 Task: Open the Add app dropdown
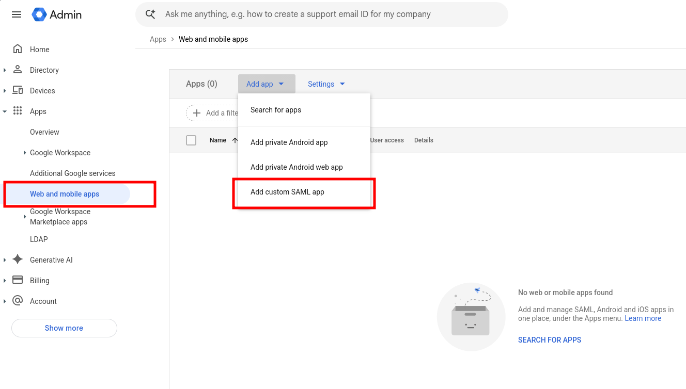267,84
